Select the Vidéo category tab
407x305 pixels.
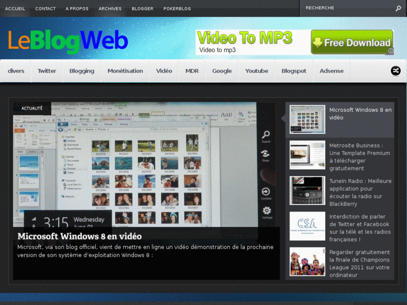click(x=164, y=71)
